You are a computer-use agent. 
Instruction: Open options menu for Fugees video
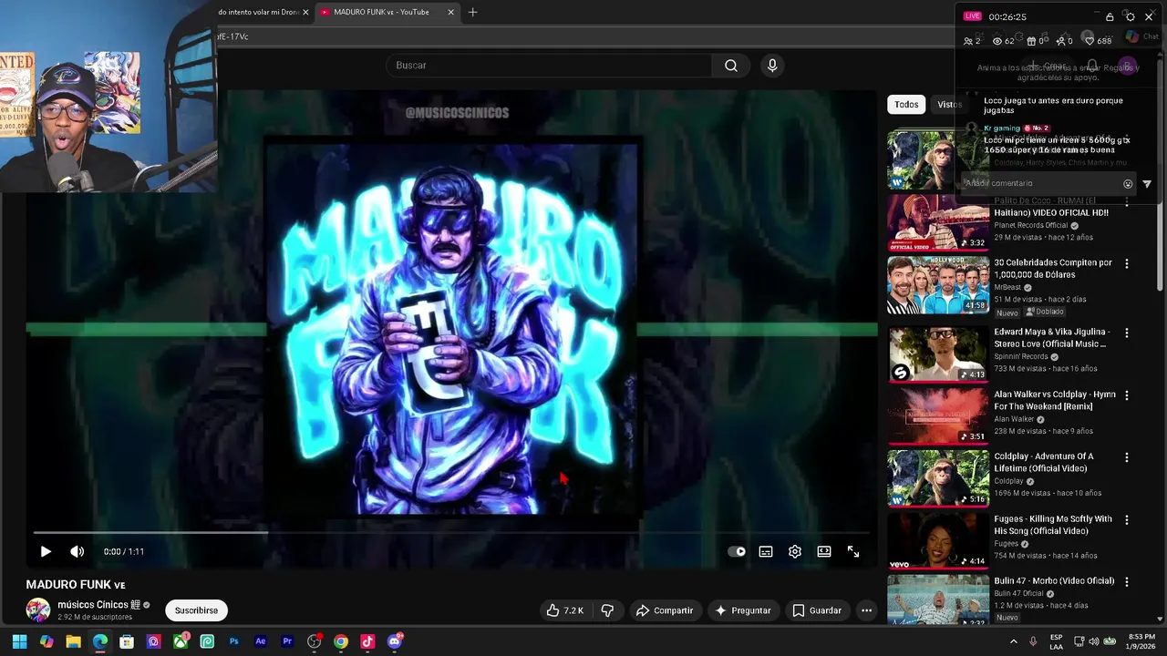point(1127,519)
